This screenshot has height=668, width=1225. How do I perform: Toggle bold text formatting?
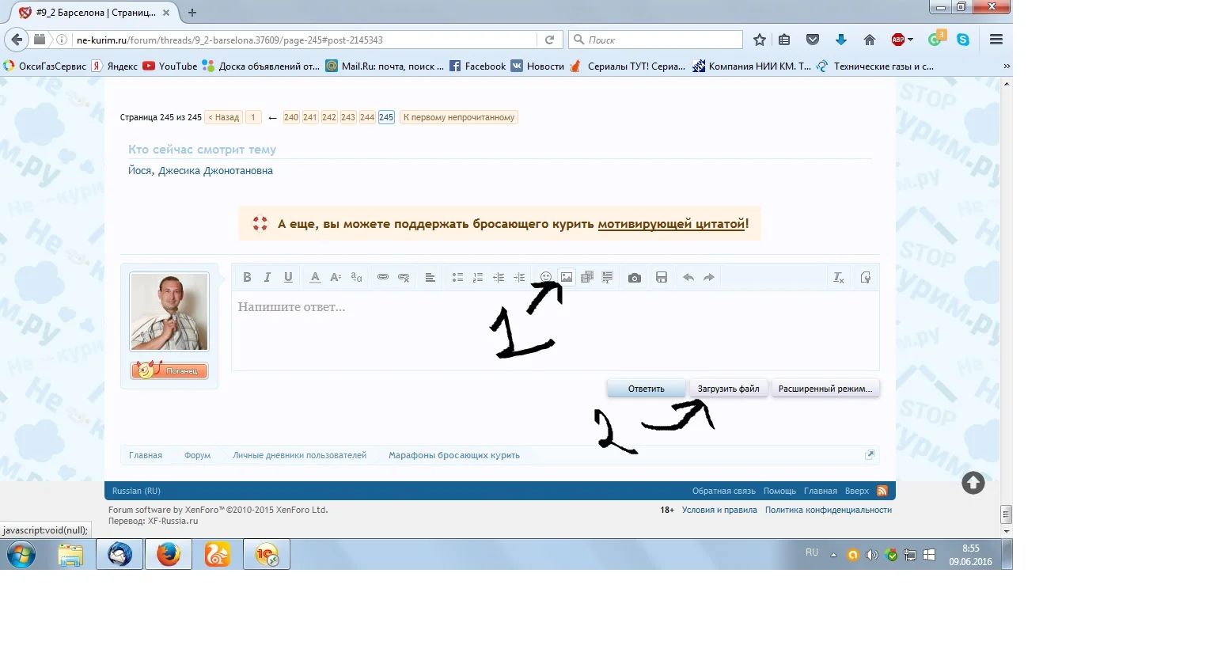click(247, 277)
